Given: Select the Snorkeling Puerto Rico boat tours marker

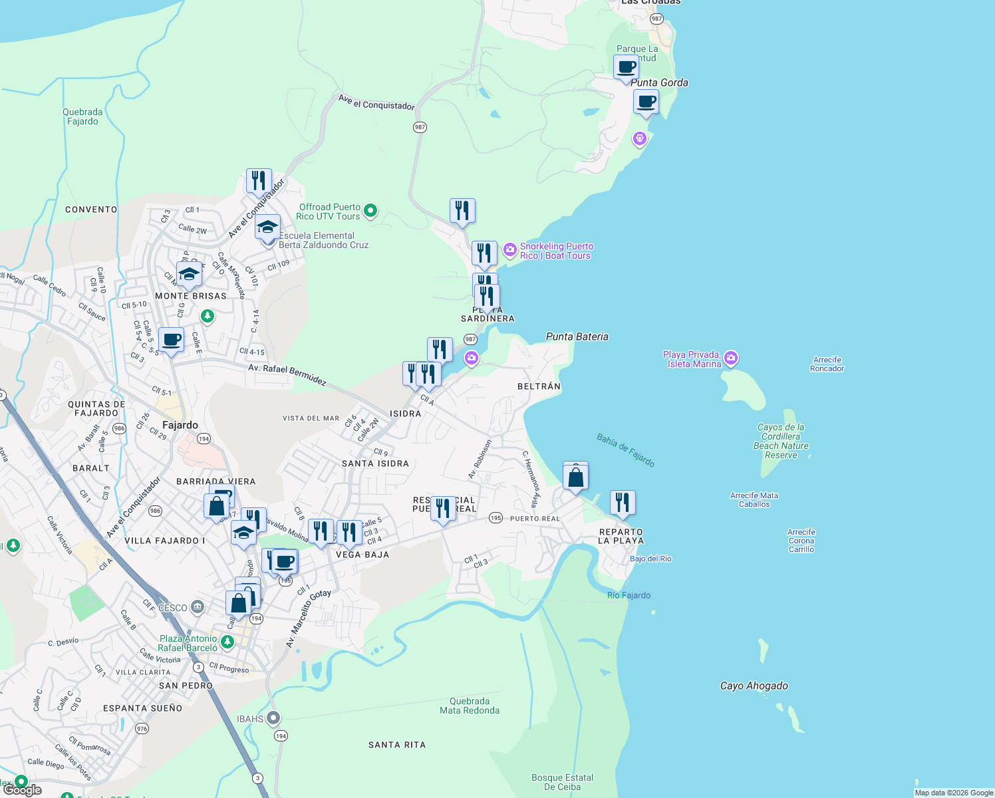Looking at the screenshot, I should click(510, 250).
